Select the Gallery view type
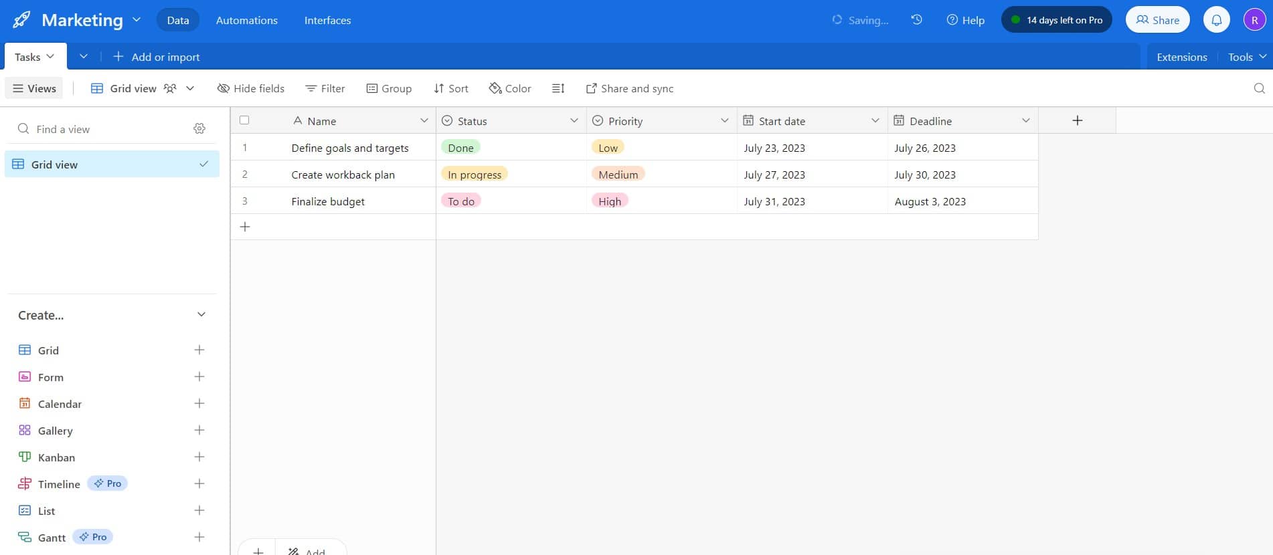This screenshot has width=1273, height=555. tap(55, 431)
